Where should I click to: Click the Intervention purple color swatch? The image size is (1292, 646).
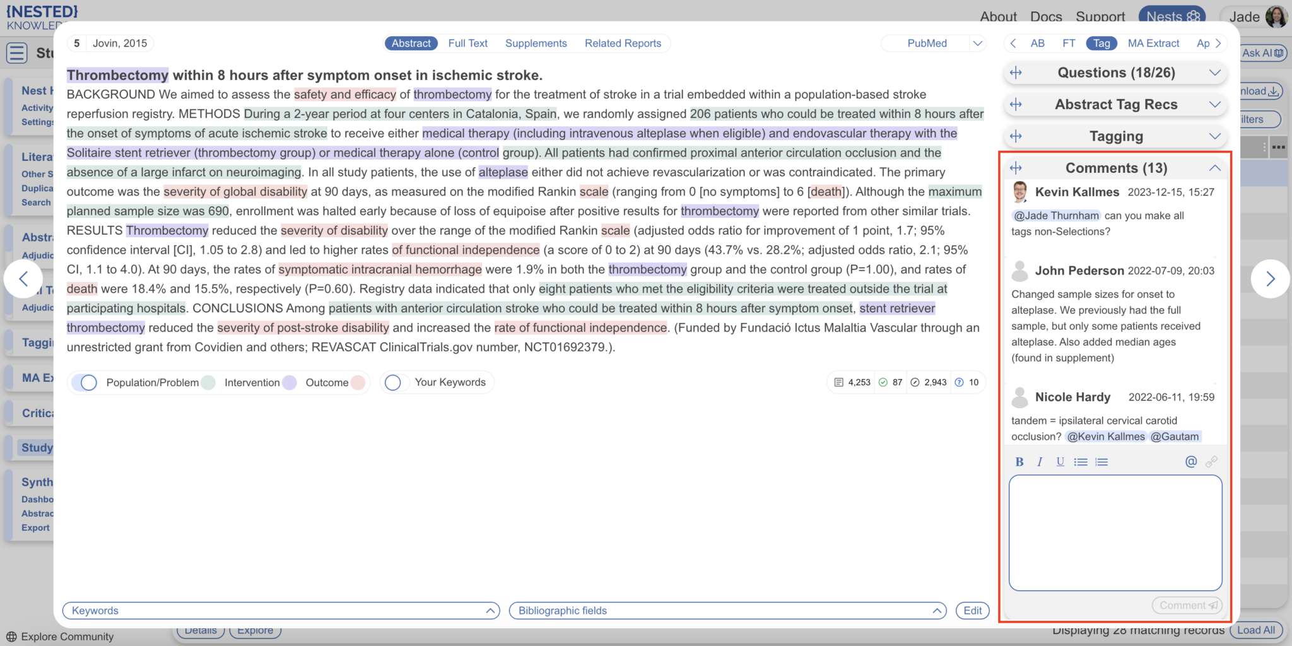[x=289, y=382]
